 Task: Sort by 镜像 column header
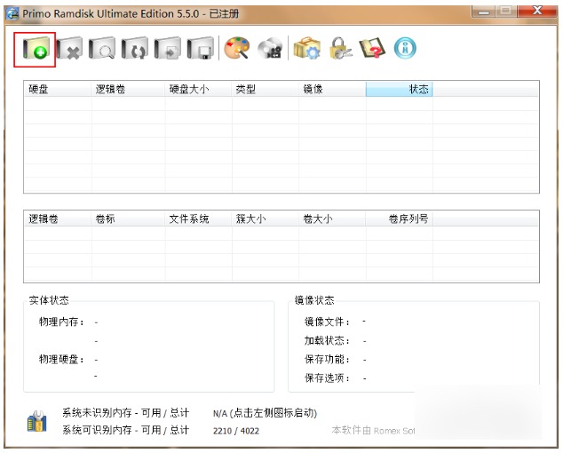tap(332, 89)
